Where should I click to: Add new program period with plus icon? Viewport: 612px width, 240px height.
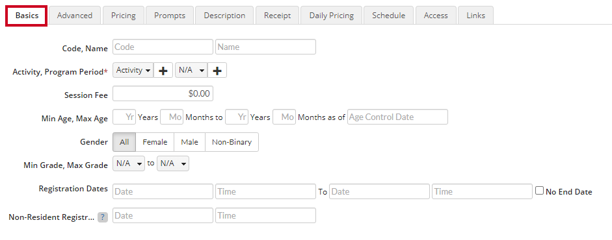coord(217,71)
